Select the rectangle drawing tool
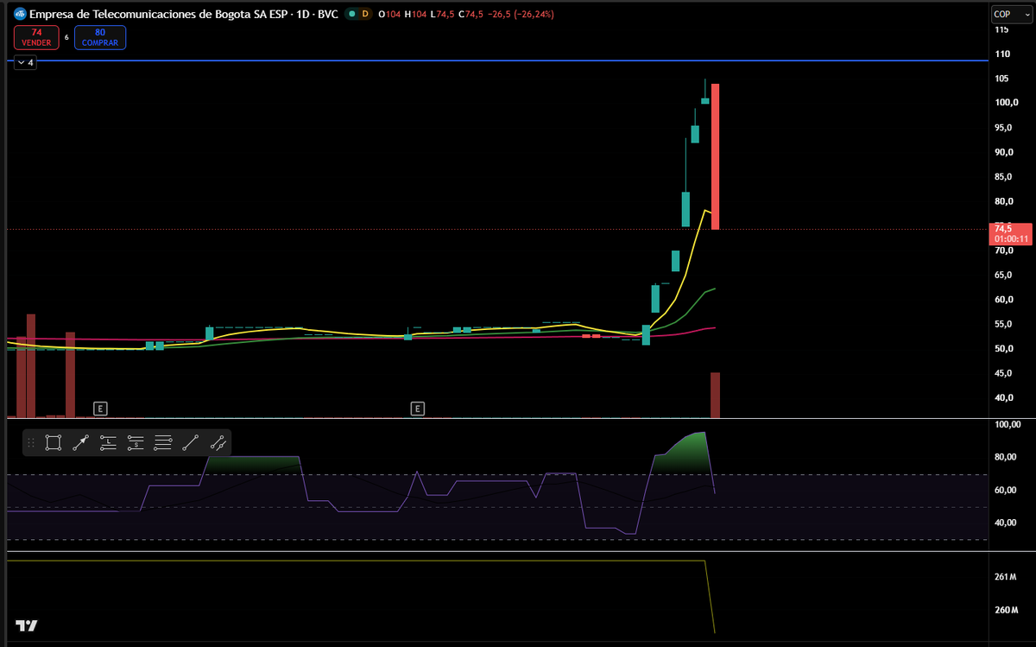The width and height of the screenshot is (1036, 647). point(53,443)
